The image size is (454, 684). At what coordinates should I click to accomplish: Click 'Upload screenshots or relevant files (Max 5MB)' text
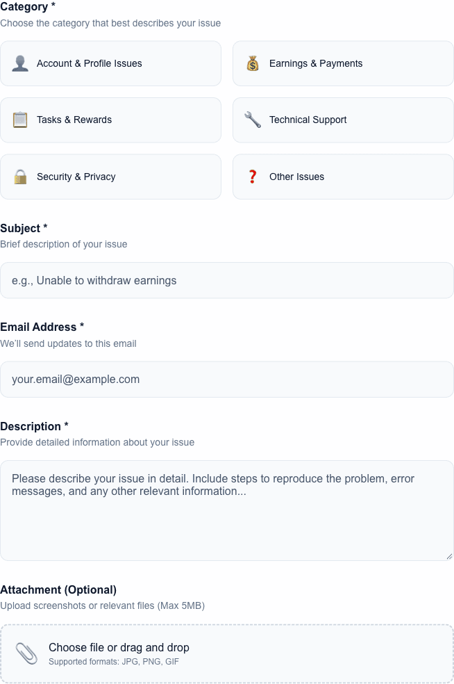(102, 606)
